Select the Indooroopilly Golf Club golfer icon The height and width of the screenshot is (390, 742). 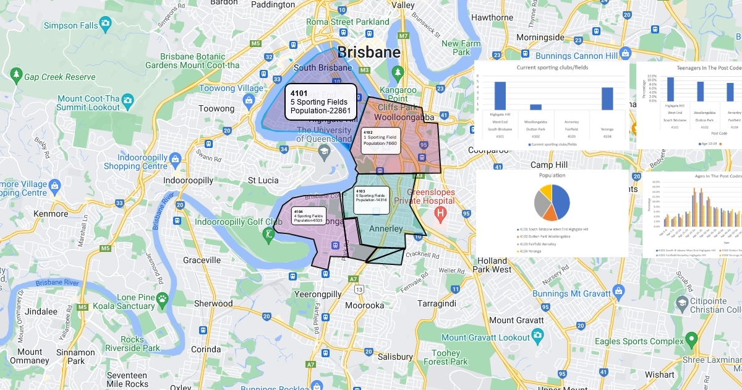click(268, 235)
